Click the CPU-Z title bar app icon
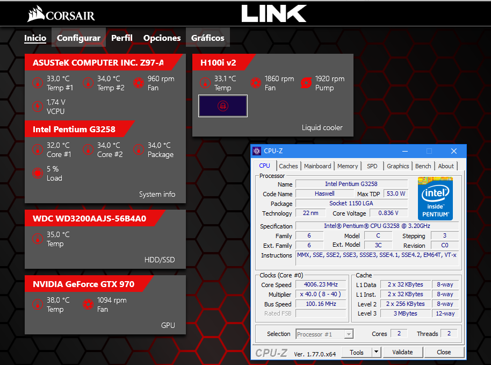Screen dimensions: 491x365 click(x=257, y=151)
